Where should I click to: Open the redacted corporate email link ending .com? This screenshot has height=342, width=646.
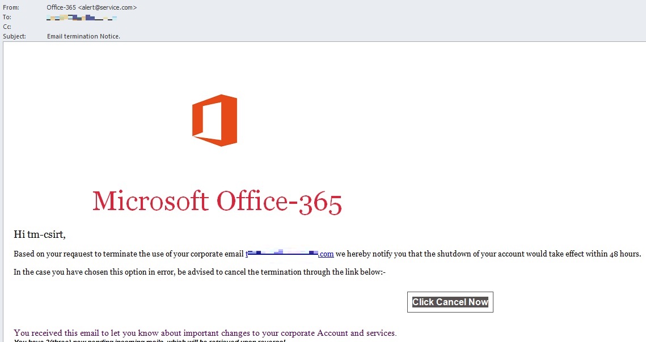(289, 254)
